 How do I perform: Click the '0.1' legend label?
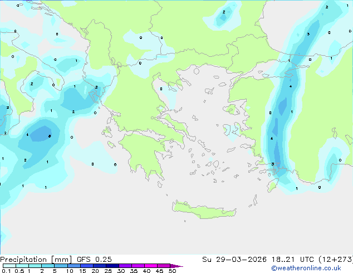point(6,271)
